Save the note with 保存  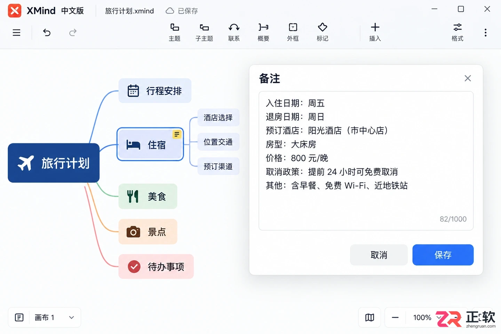(x=443, y=255)
